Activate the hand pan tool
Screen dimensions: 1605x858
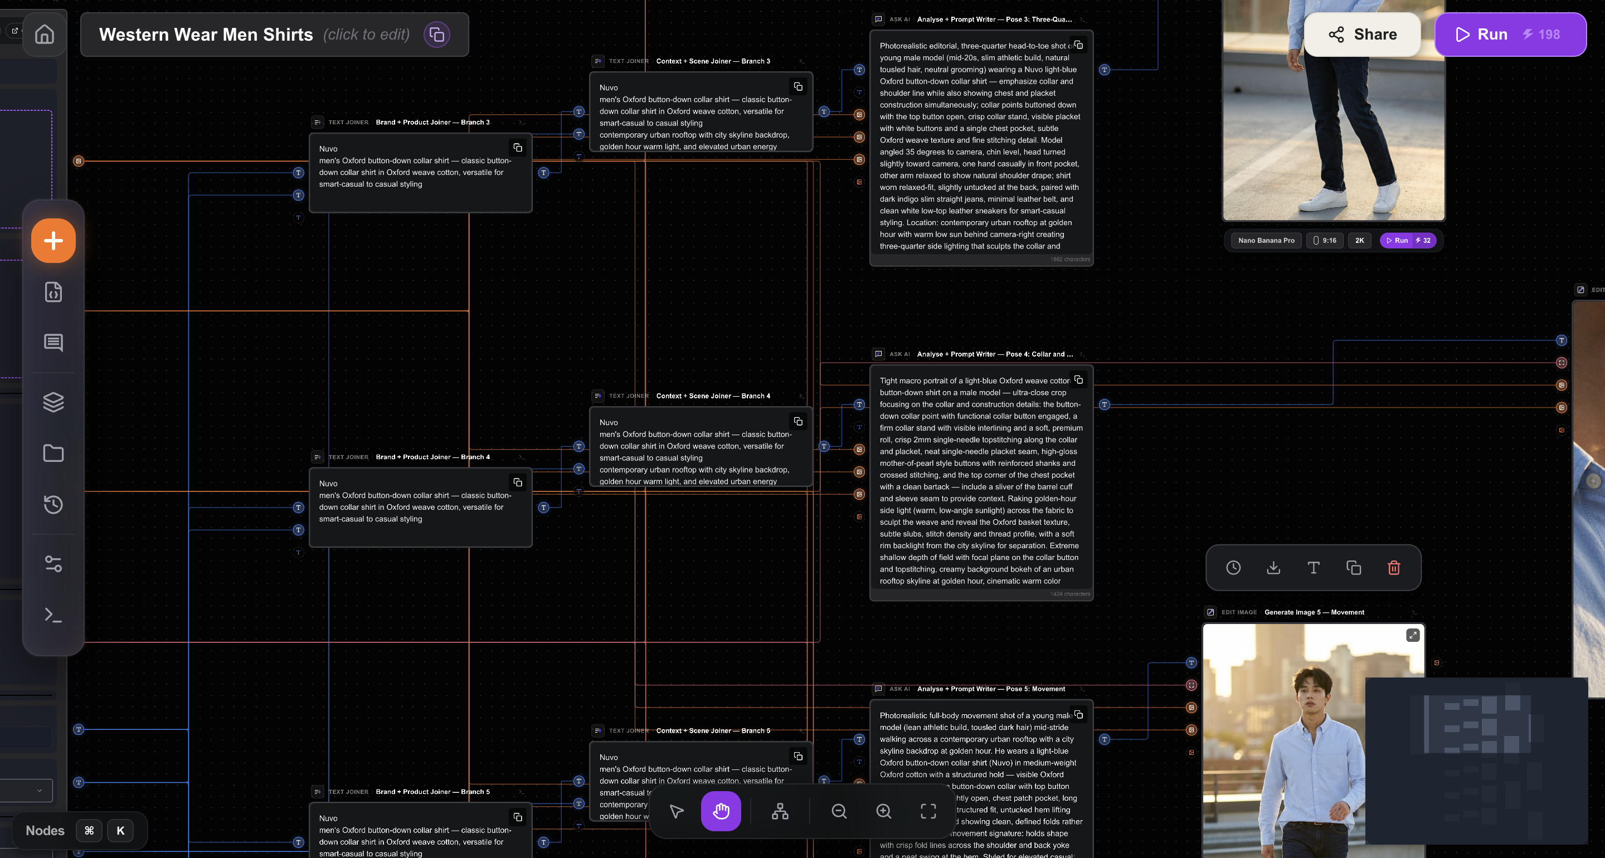(721, 811)
